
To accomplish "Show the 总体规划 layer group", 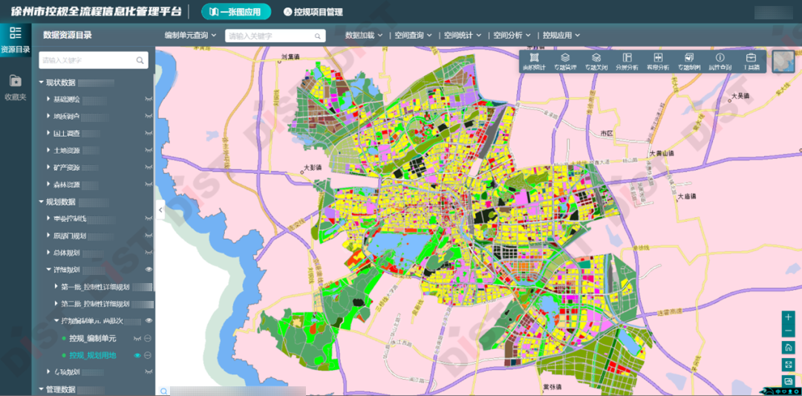I will coord(149,253).
